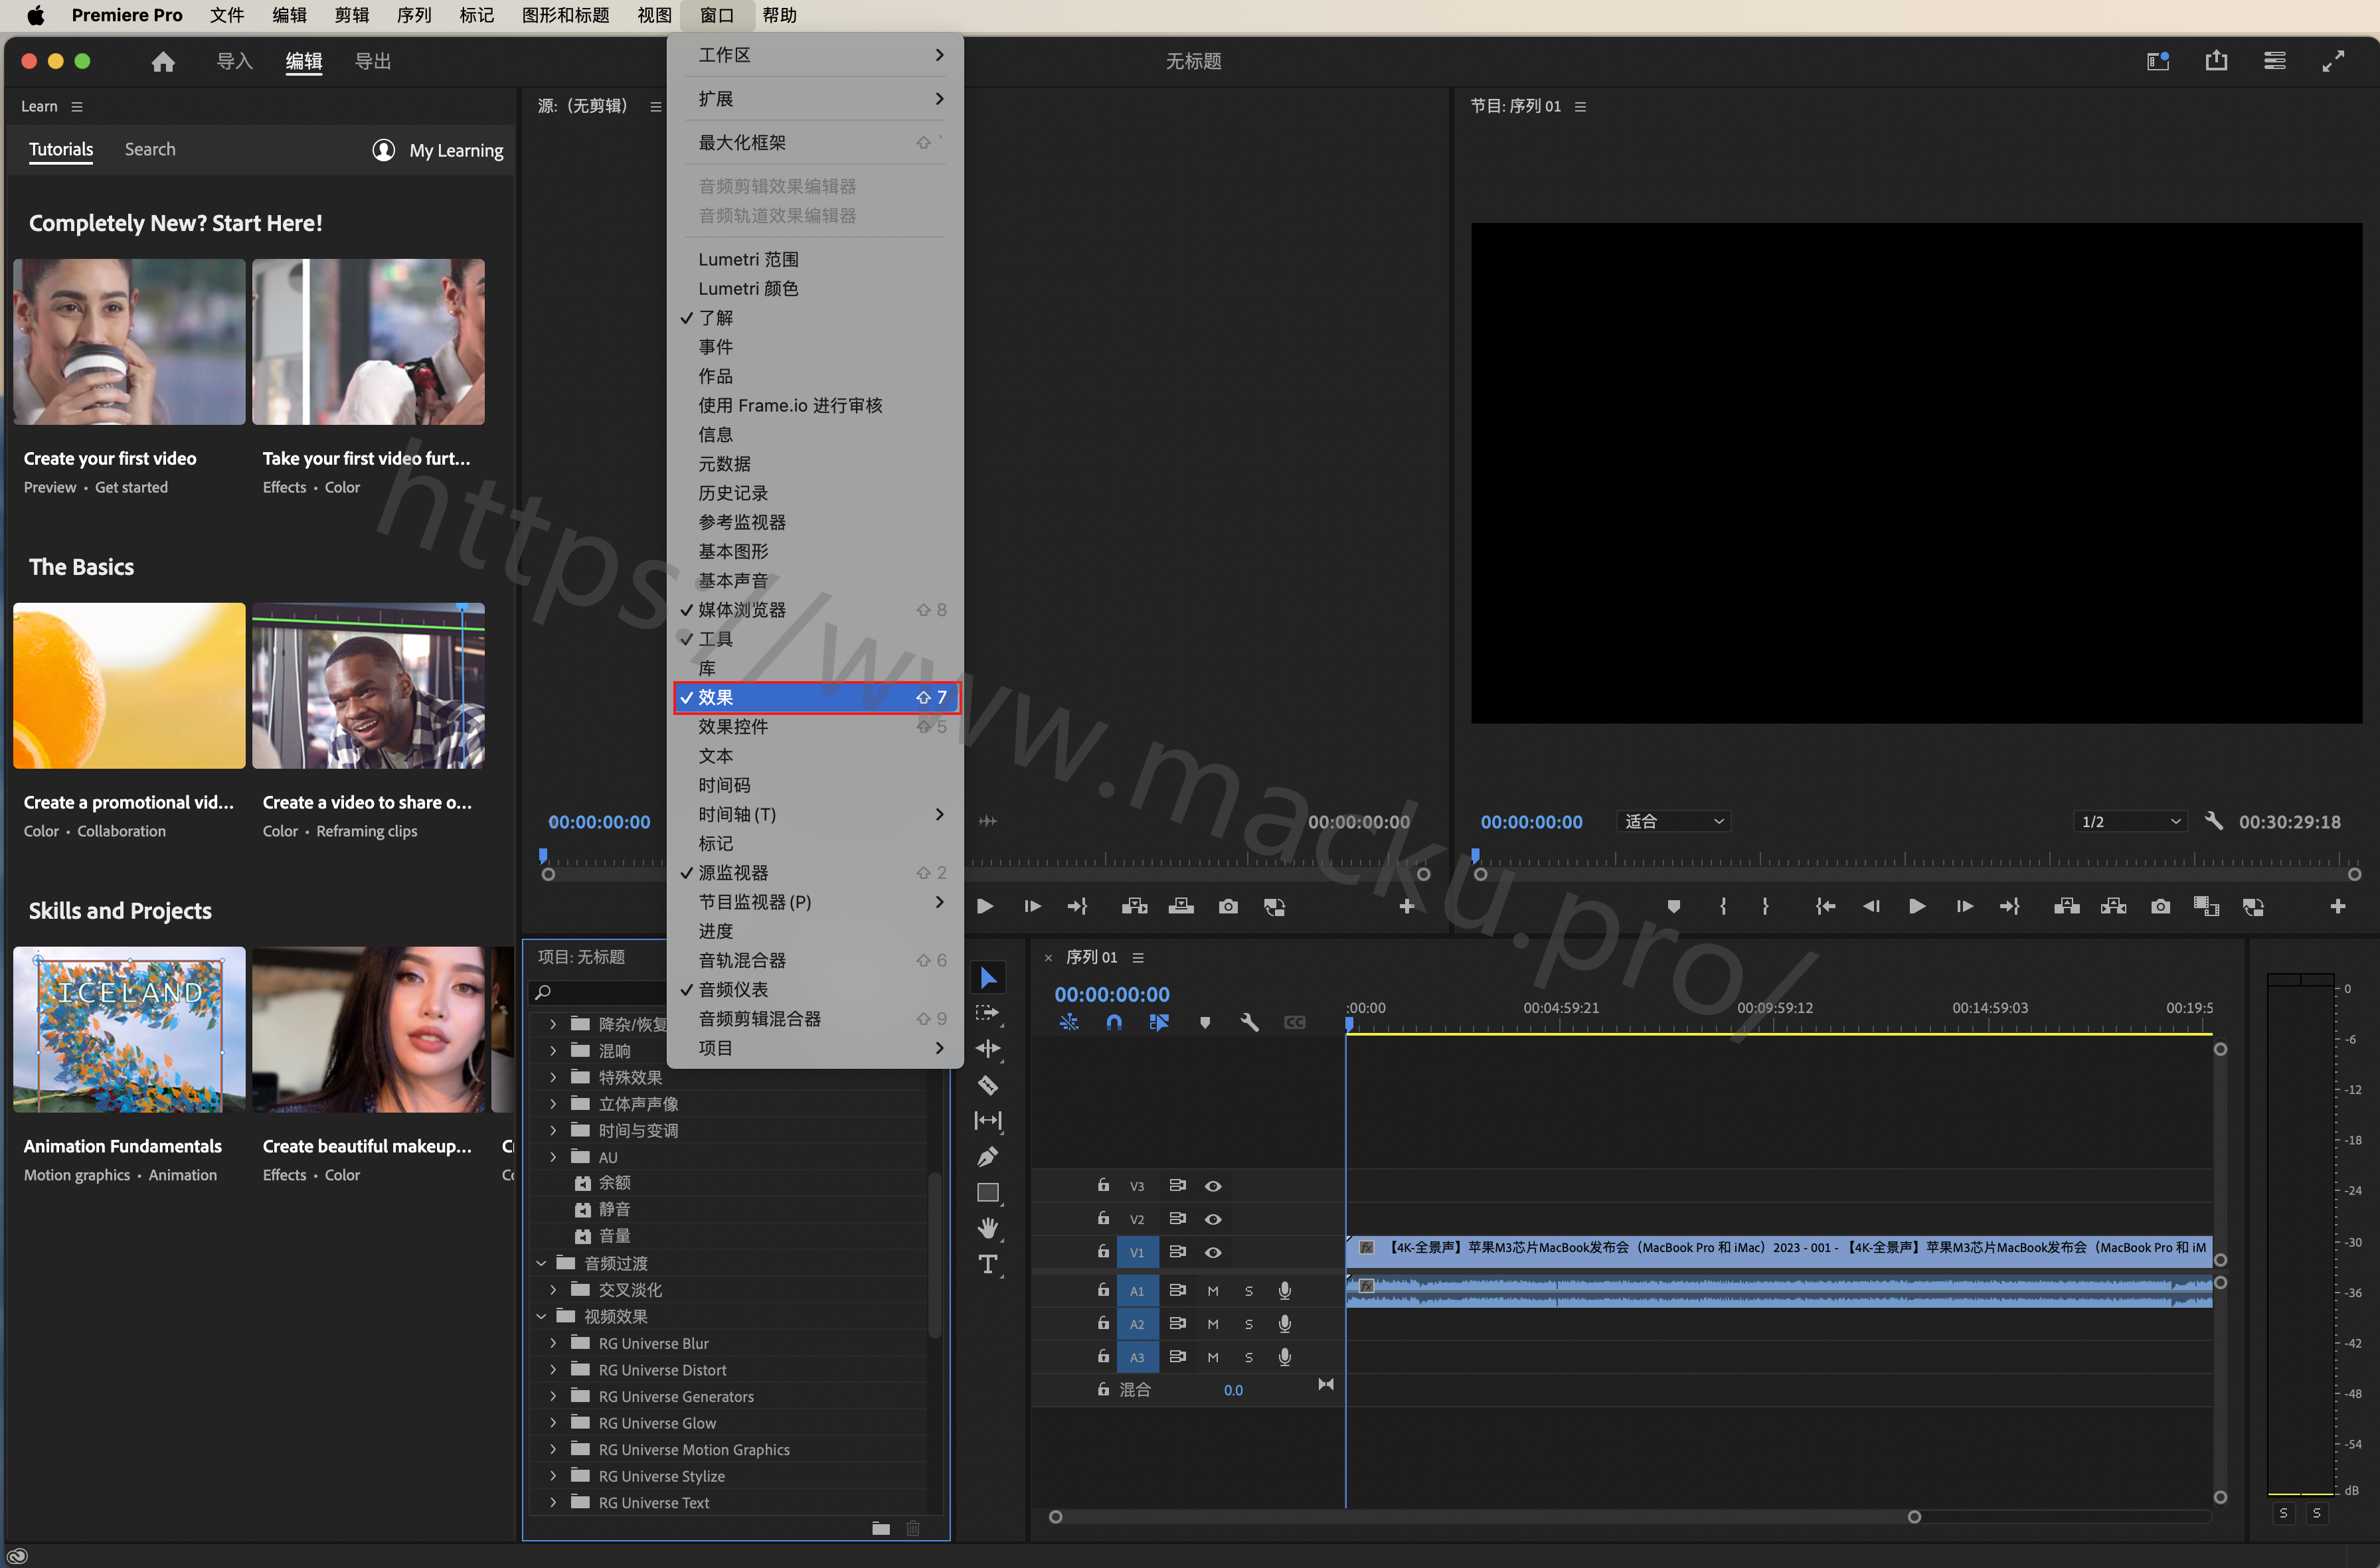Click Add Marker in Program monitor
The image size is (2380, 1568).
pyautogui.click(x=1673, y=906)
